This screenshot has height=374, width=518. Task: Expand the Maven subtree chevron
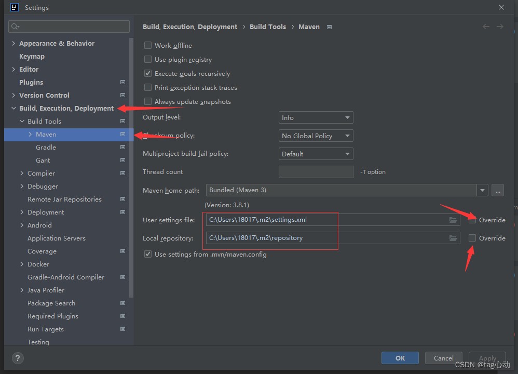pyautogui.click(x=30, y=134)
